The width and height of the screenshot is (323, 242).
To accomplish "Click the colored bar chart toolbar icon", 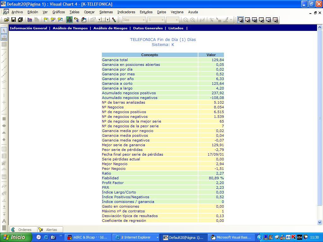I will [x=30, y=20].
